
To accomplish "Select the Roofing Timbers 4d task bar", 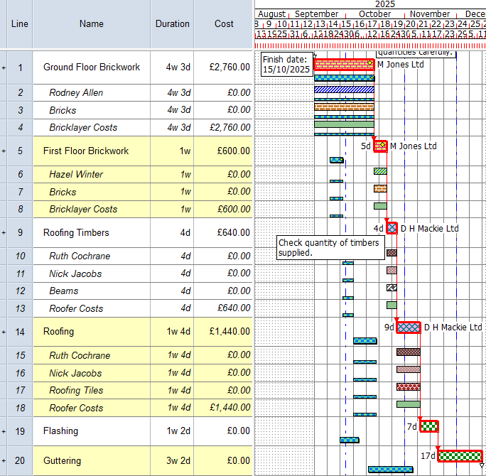I will (392, 228).
